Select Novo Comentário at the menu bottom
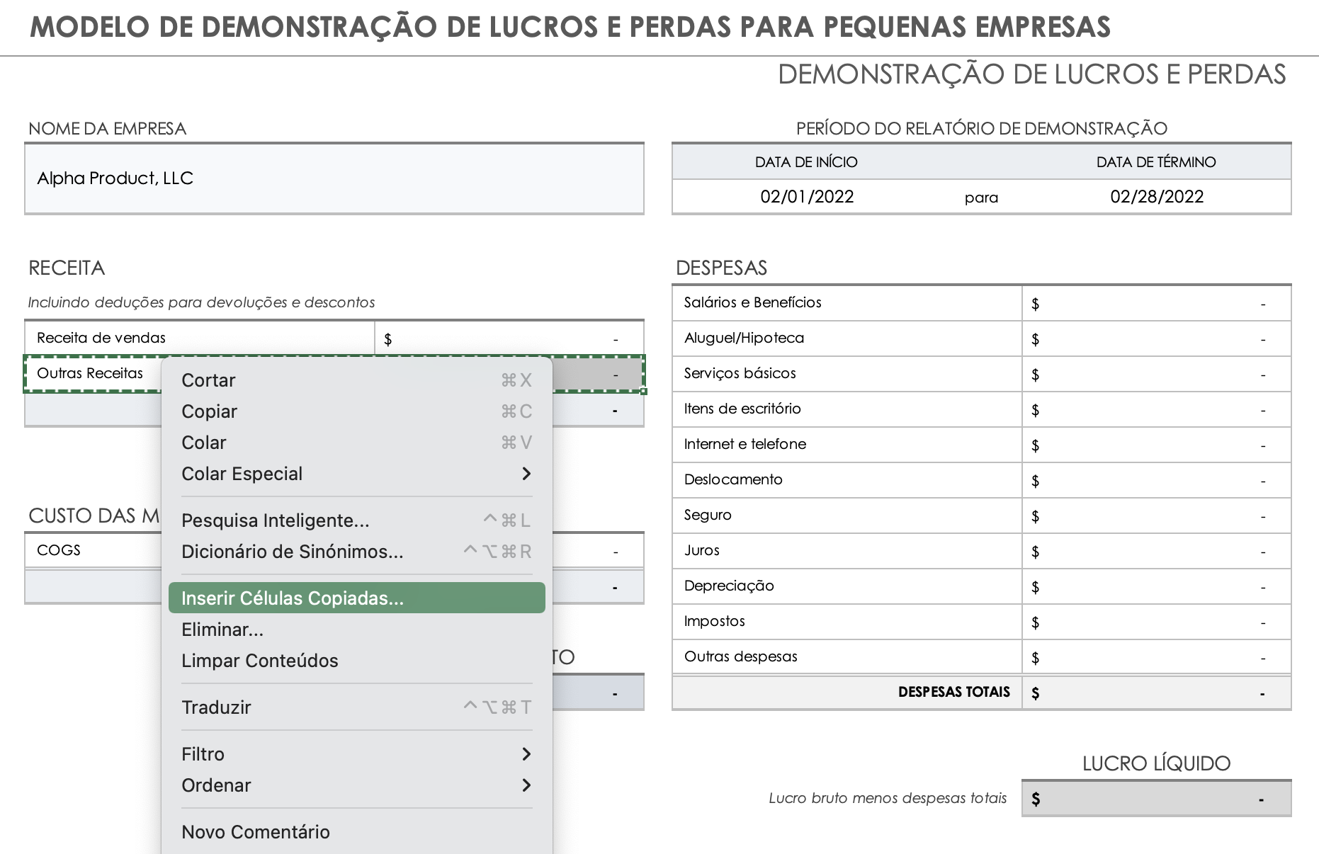1319x854 pixels. pos(256,832)
